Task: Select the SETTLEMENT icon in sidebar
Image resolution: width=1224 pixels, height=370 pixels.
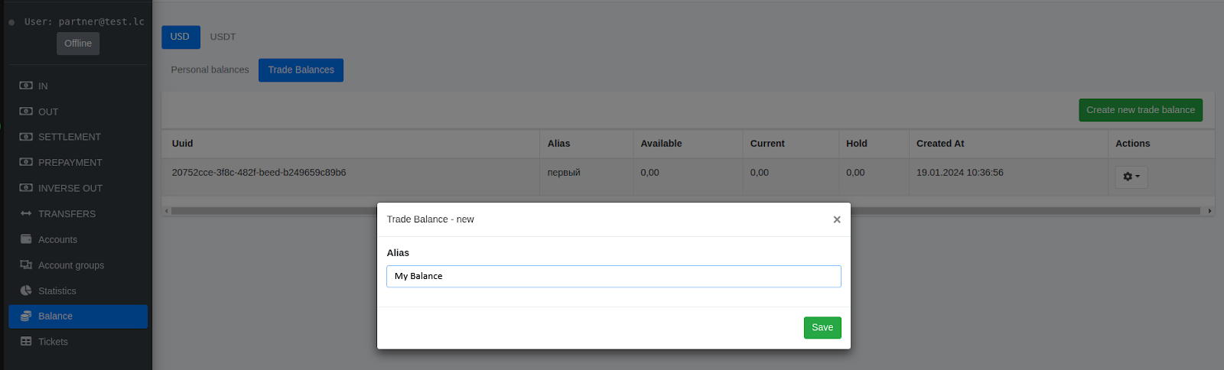Action: (26, 137)
